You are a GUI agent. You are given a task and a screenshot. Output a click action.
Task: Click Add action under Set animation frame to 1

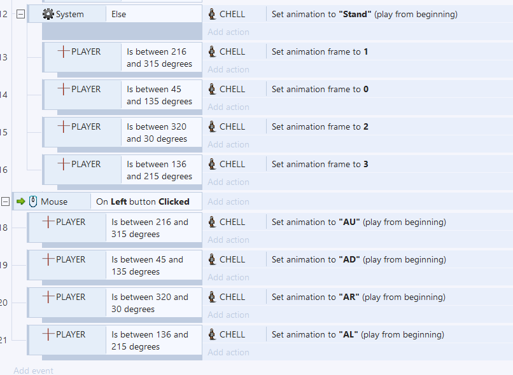(x=228, y=69)
